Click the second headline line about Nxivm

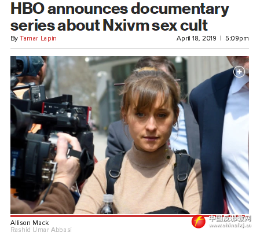click(x=109, y=25)
